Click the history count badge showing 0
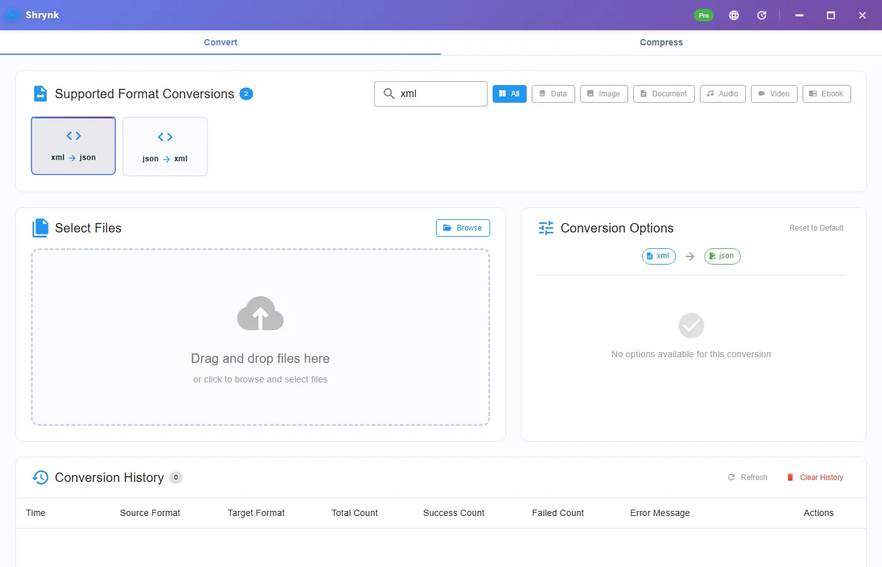This screenshot has height=567, width=882. pyautogui.click(x=176, y=478)
